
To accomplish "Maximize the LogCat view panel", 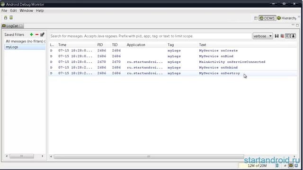I will pos(297,25).
